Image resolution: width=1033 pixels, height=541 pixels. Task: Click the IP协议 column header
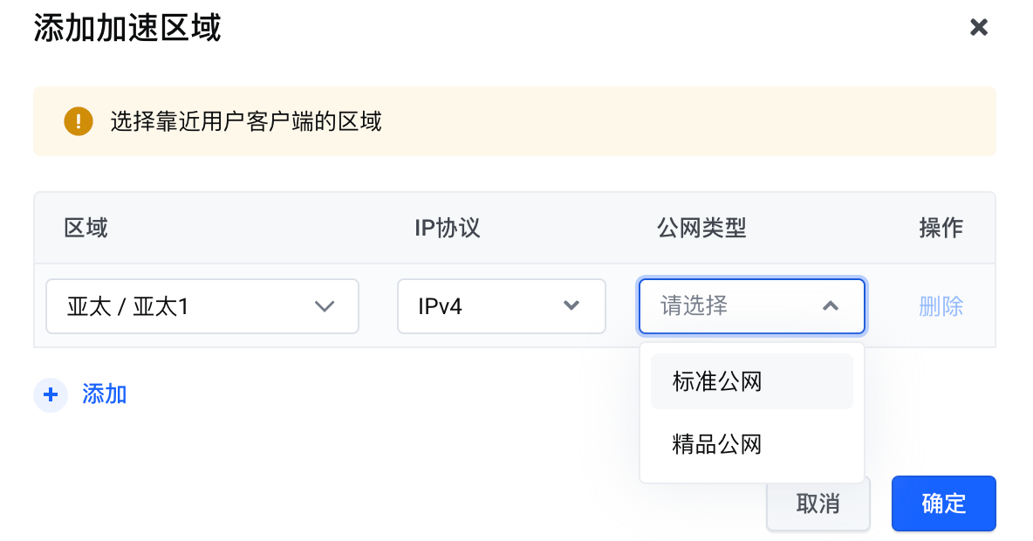448,229
